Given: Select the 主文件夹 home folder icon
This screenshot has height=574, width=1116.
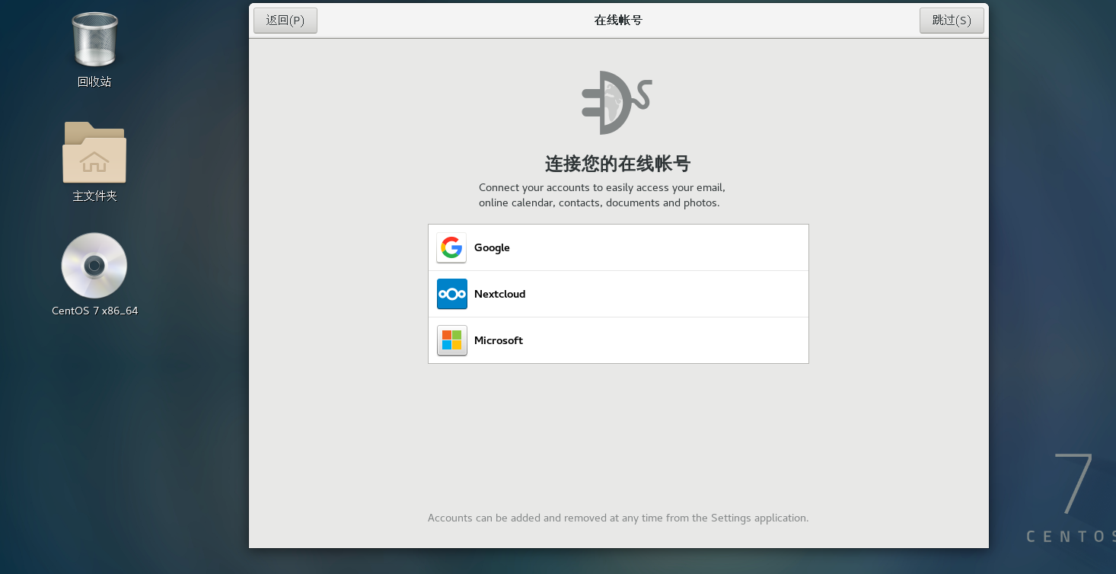Looking at the screenshot, I should (94, 152).
